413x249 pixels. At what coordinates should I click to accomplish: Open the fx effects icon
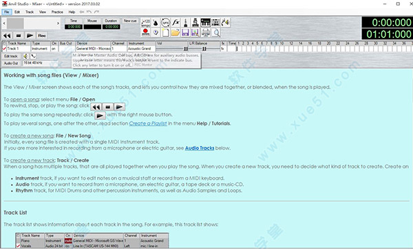[x=176, y=23]
